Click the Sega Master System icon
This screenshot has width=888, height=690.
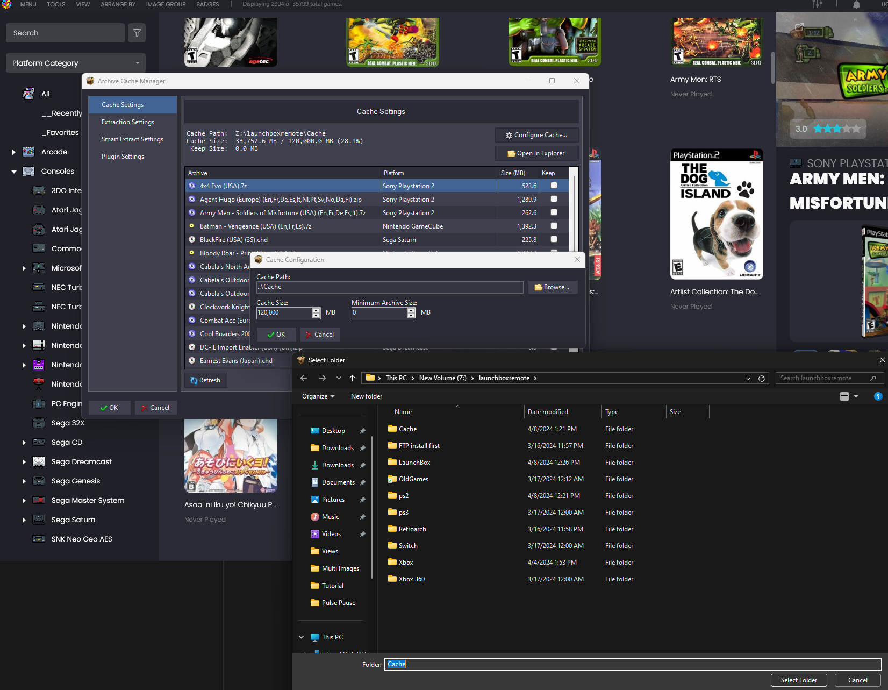tap(39, 500)
